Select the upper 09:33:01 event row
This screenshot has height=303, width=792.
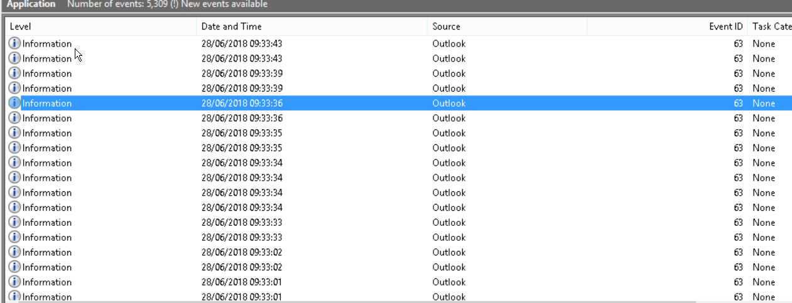[399, 282]
